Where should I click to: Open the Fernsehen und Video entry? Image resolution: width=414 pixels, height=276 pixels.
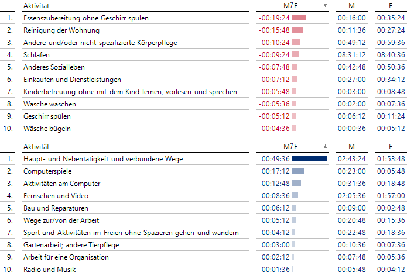click(x=56, y=196)
